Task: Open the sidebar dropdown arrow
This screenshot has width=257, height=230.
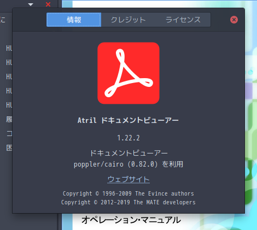Action: 31,4
